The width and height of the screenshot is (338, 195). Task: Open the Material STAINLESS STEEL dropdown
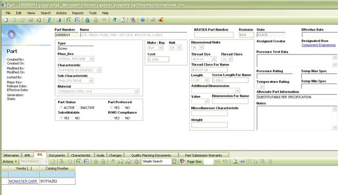(137, 91)
